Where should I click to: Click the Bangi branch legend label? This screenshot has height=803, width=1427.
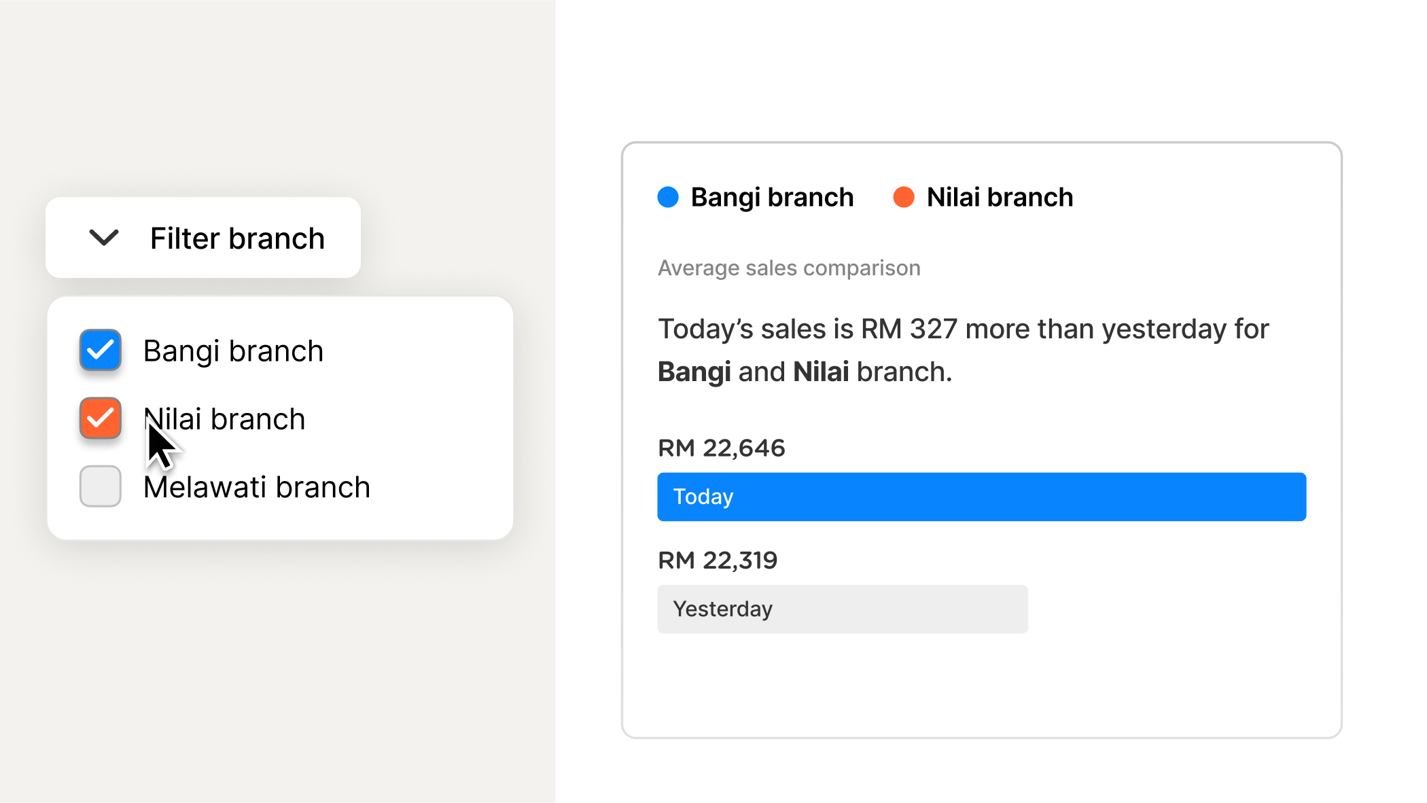(772, 197)
